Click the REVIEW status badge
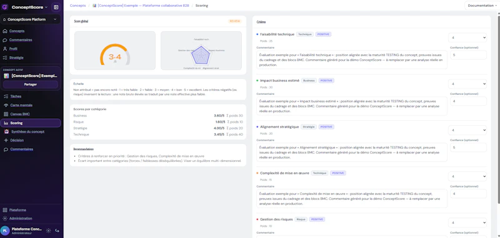The height and width of the screenshot is (238, 500). pos(235,21)
